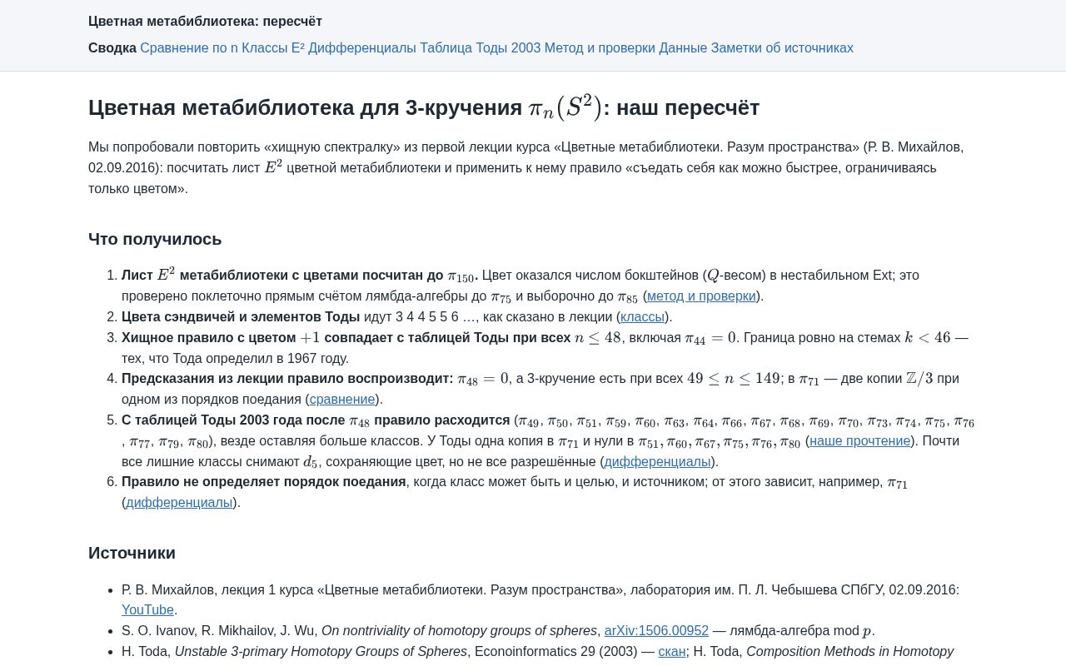Click bold text 'Предсказания из лекции правило воспроизводит:'
Image resolution: width=1066 pixels, height=666 pixels.
pos(287,379)
